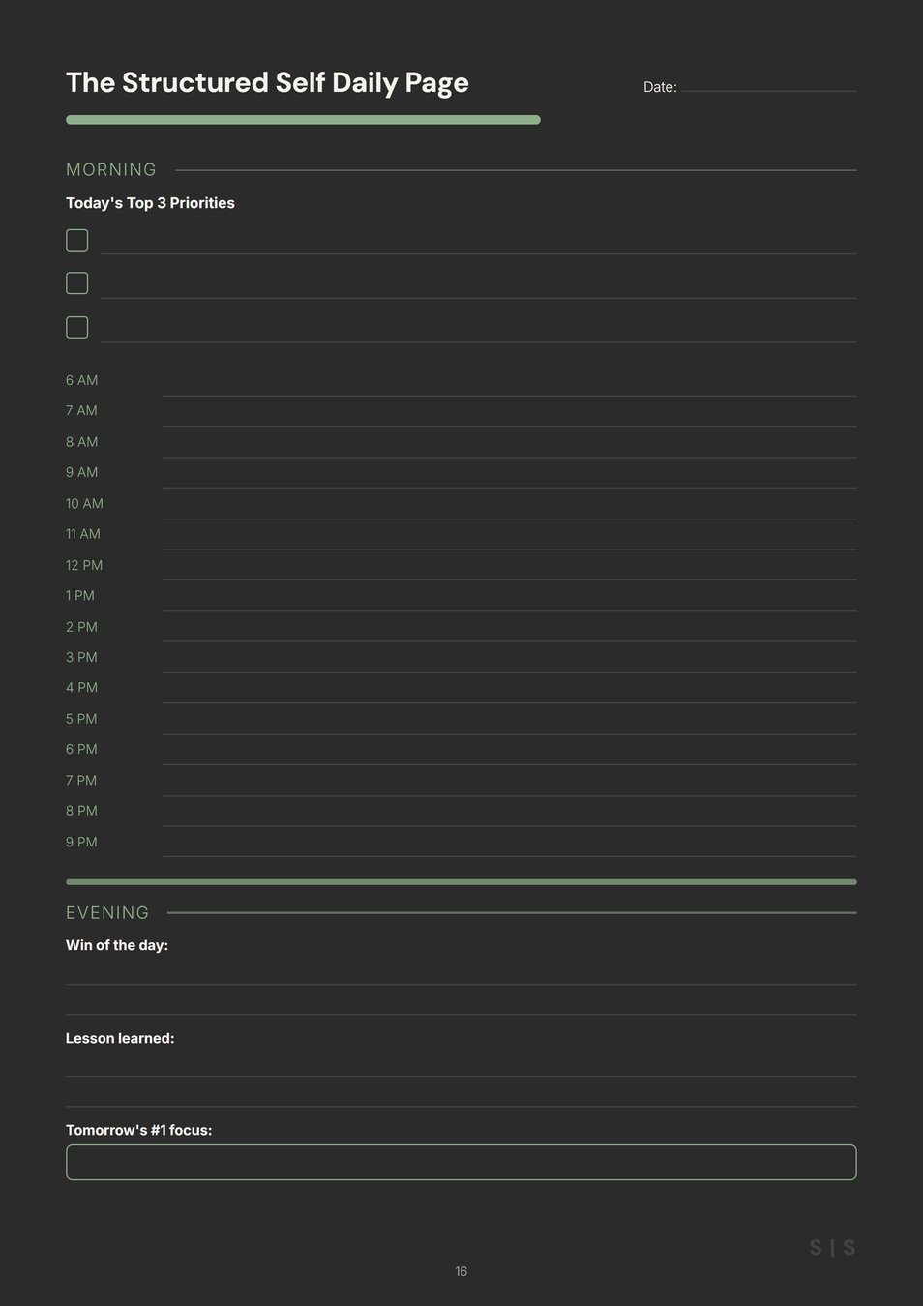This screenshot has width=923, height=1306.
Task: Click the 3 PM time label
Action: tap(82, 657)
